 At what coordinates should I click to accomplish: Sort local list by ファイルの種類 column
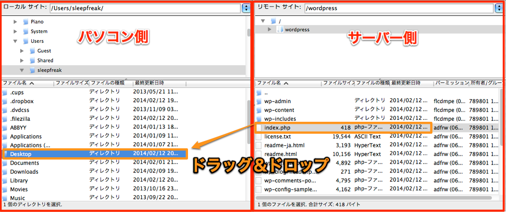click(111, 83)
